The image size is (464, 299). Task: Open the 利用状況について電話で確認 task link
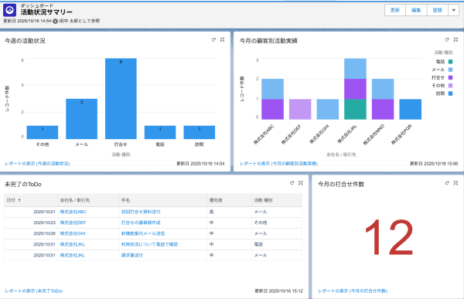tap(149, 244)
